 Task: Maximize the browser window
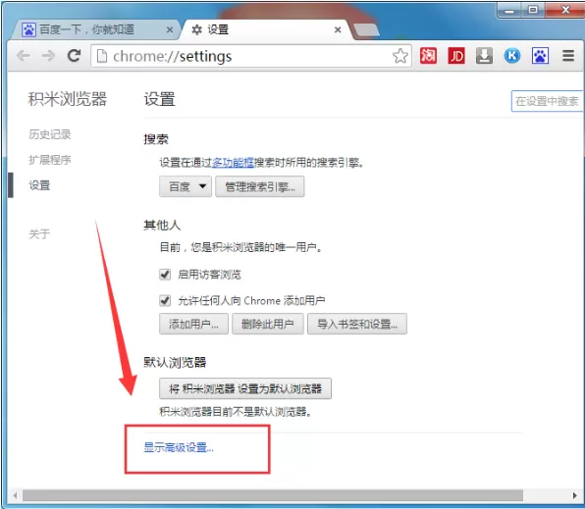point(534,10)
